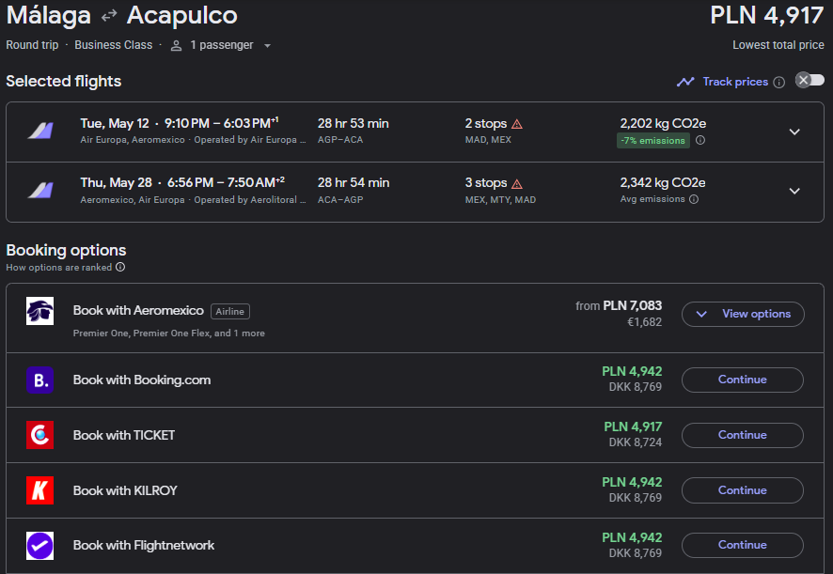Viewport: 833px width, 574px height.
Task: Open info icon beside Avg emissions
Action: (693, 199)
